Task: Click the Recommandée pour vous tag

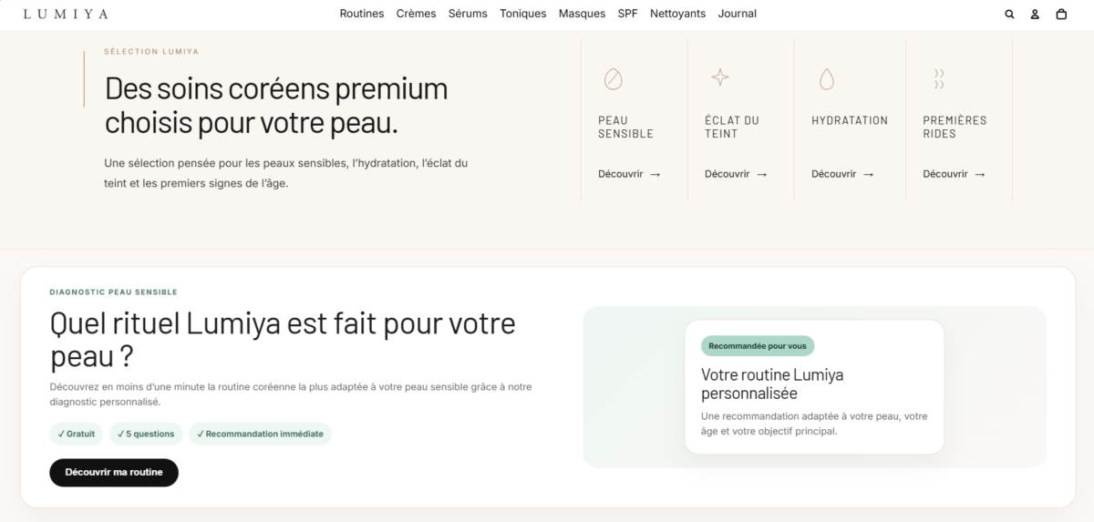Action: (758, 346)
